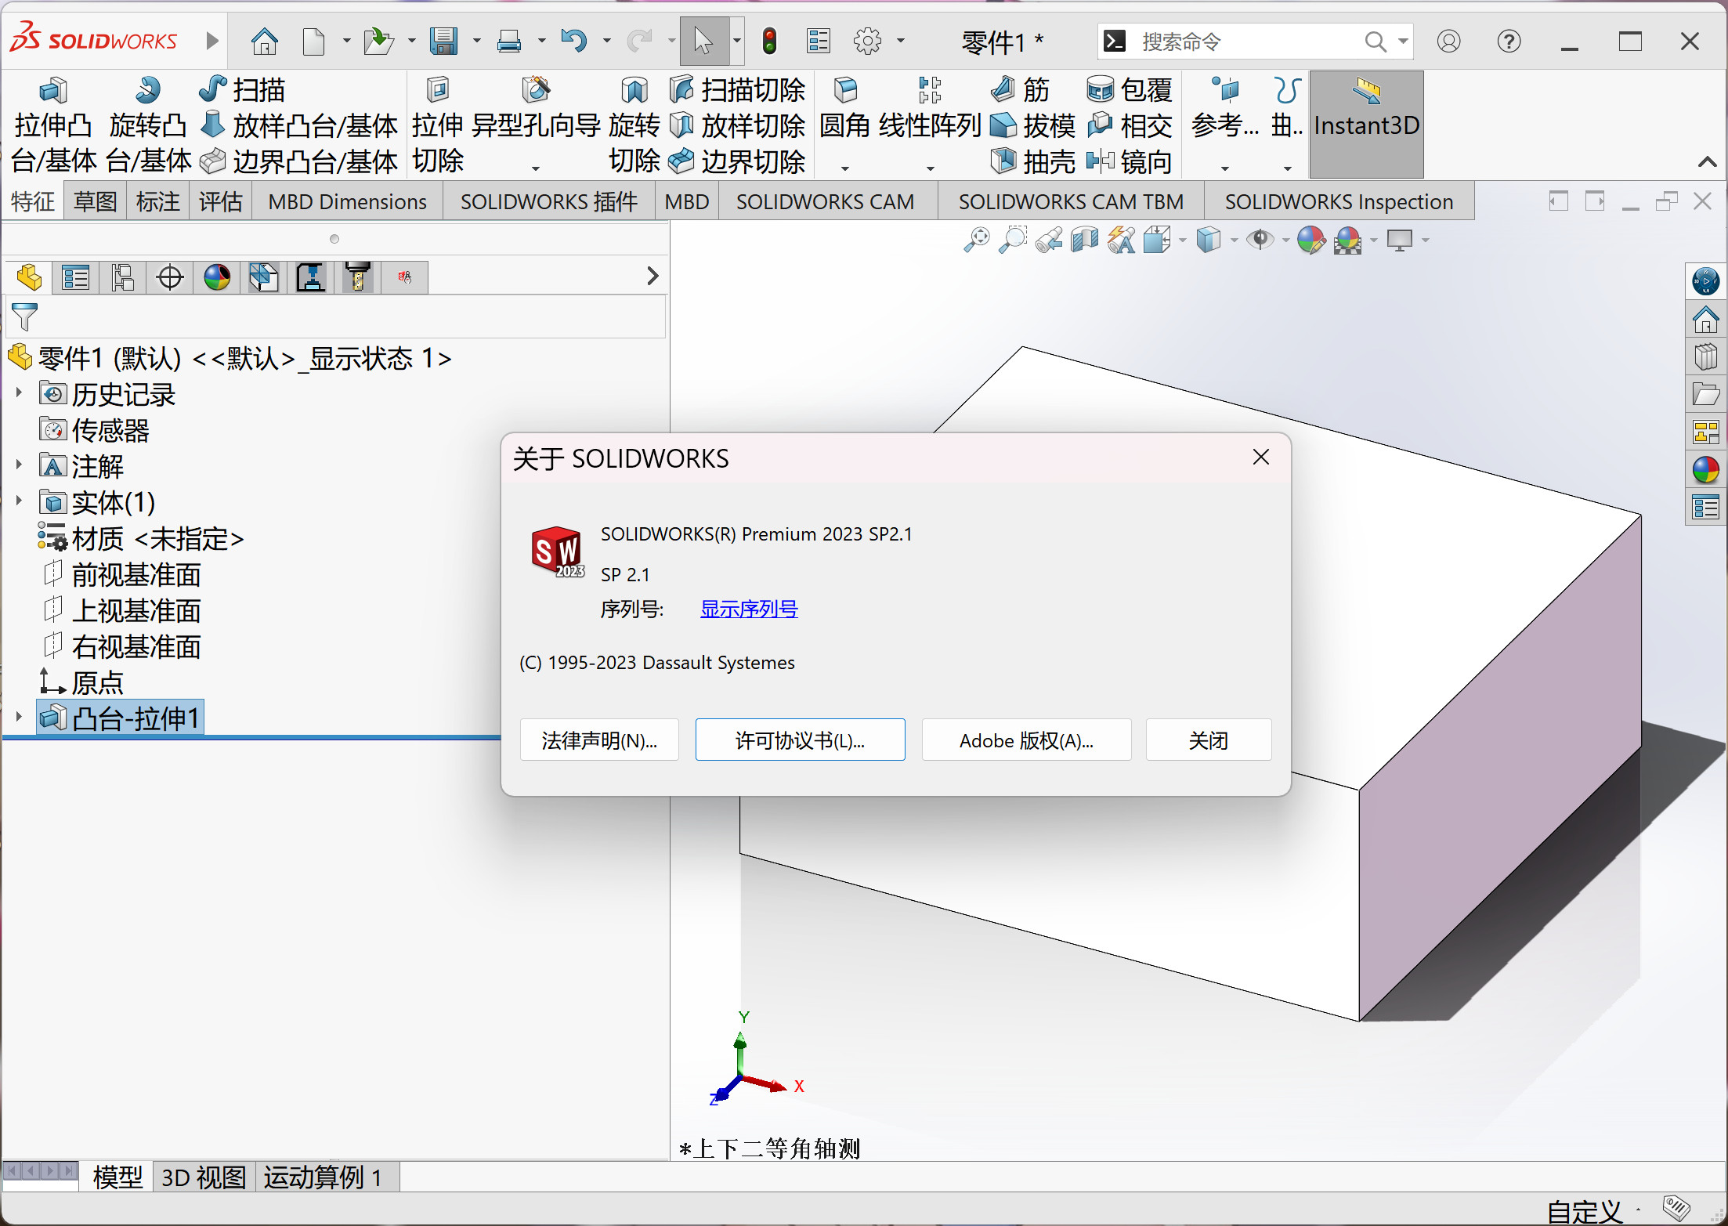Select the Rib tool (筋)

[x=1020, y=90]
